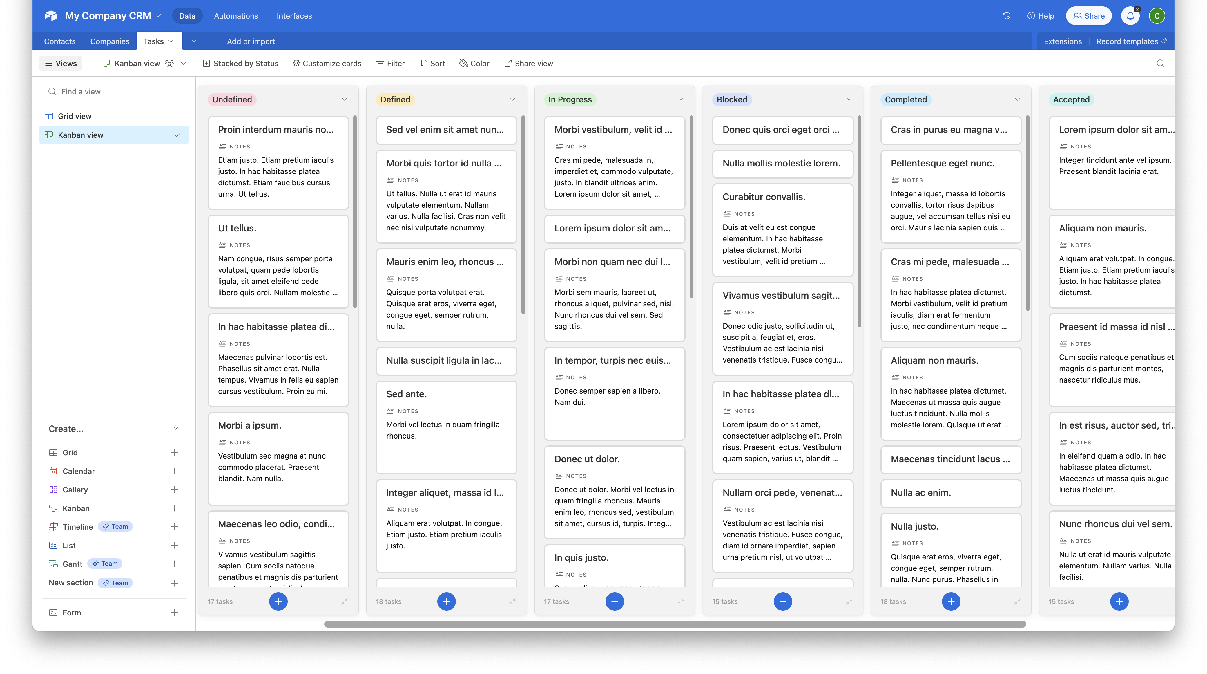Viewport: 1207px width, 674px height.
Task: Create a new Form view with plus icon
Action: point(174,612)
